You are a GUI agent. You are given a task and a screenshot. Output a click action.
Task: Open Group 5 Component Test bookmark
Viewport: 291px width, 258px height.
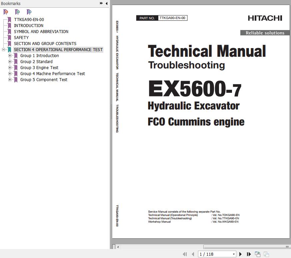(x=44, y=79)
